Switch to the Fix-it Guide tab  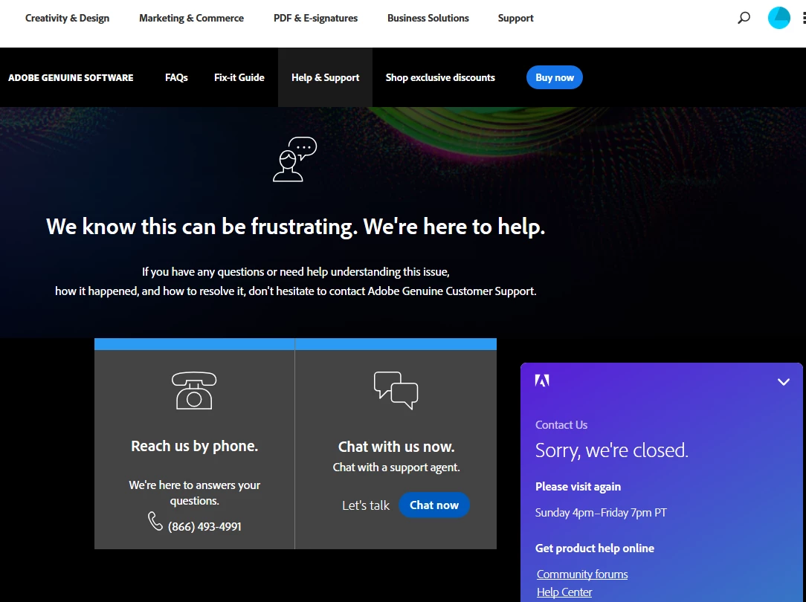(239, 77)
